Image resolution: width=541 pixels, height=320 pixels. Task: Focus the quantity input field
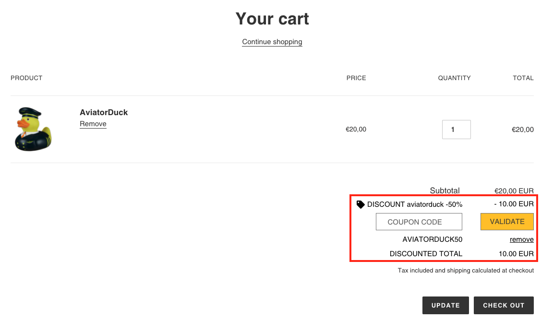[x=456, y=130]
